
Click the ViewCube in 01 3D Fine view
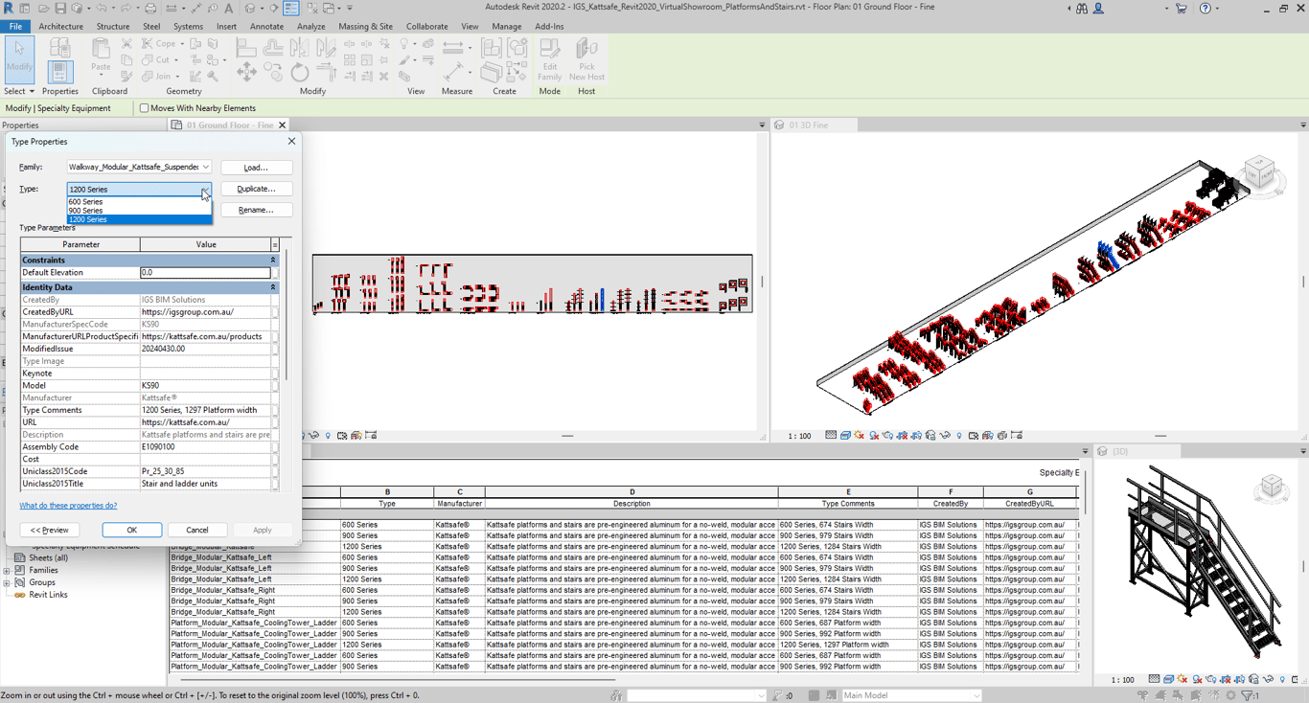click(x=1259, y=174)
